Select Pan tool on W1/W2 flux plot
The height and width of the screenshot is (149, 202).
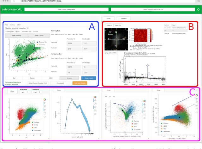197,99
